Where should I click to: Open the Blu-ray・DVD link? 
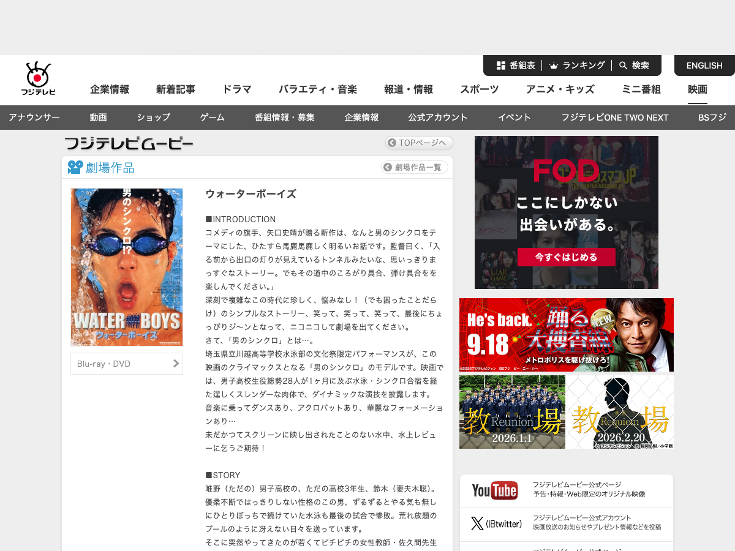[x=127, y=364]
